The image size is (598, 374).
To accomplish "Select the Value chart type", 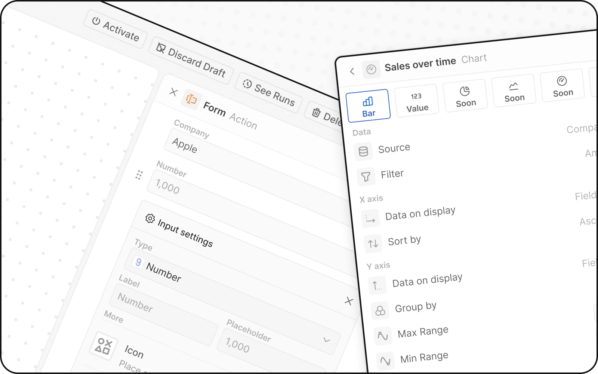I will pos(417,101).
